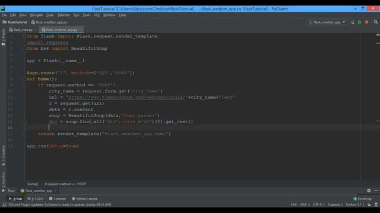Click the 4 spaces indent selector
Viewport: 380px width, 213px height.
click(x=335, y=205)
